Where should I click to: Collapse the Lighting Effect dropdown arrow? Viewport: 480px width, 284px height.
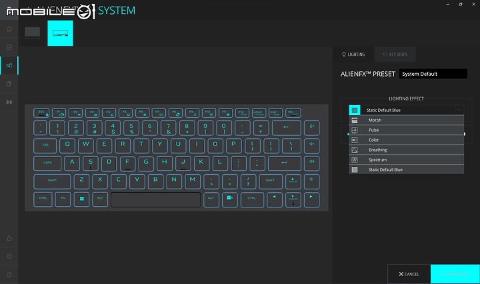pos(459,110)
